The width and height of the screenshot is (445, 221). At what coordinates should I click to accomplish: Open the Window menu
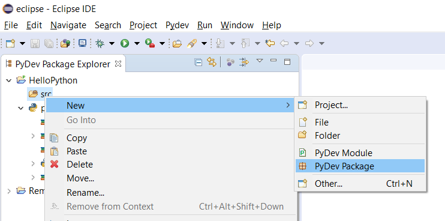coord(237,25)
